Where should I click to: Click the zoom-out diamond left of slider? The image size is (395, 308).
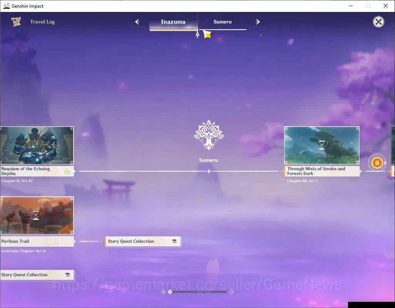click(164, 292)
